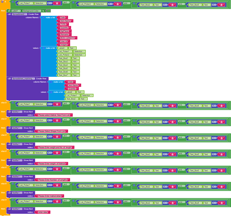This screenshot has height=216, width=231.
Task: Open the first gear in the else-if row above 'Please Enter Number of Lengths'
Action: tap(13, 167)
